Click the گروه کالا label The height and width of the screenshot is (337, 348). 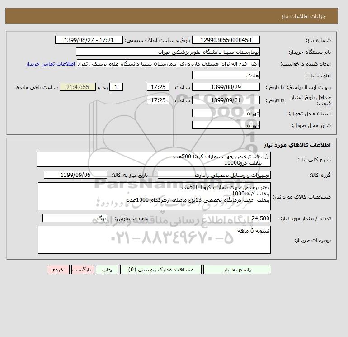(x=320, y=175)
